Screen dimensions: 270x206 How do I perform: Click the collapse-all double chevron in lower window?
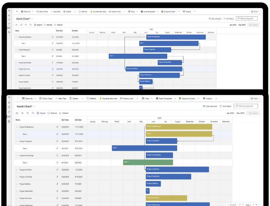tap(17, 113)
